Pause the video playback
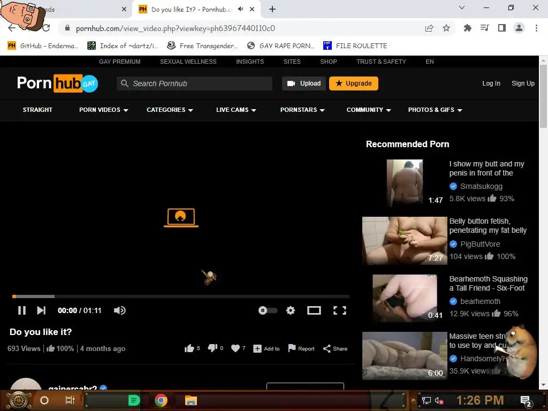548x411 pixels. [x=21, y=310]
